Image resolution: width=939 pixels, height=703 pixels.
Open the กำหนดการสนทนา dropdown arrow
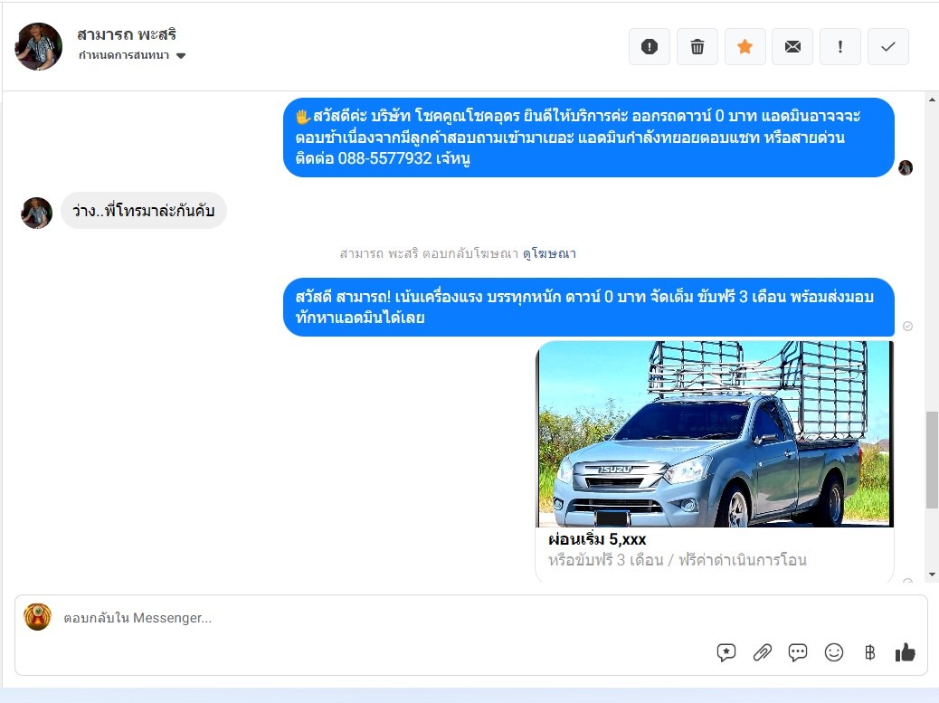(181, 56)
